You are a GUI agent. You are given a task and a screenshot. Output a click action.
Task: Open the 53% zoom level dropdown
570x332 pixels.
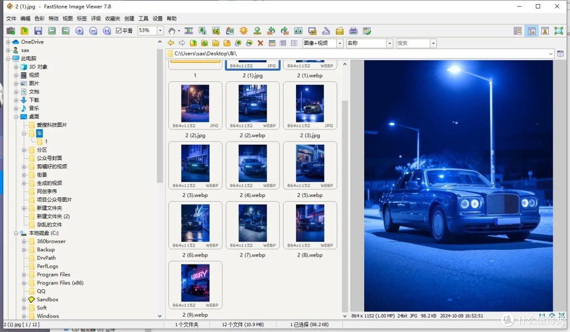160,31
